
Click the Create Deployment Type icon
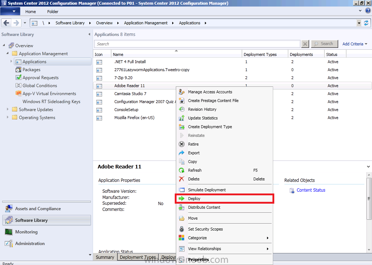tap(182, 127)
